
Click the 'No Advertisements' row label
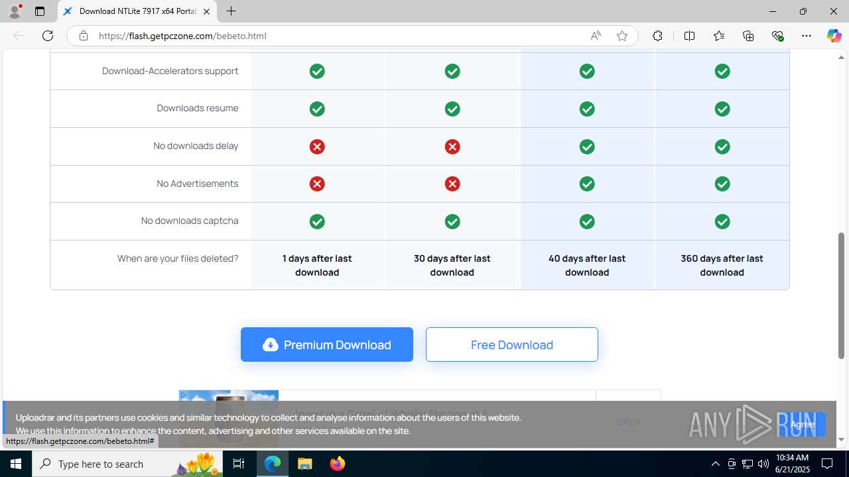pos(198,184)
